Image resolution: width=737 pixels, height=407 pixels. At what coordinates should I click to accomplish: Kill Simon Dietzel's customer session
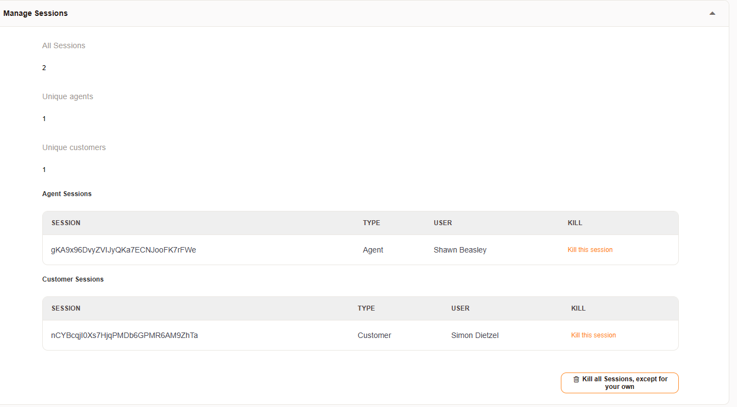593,335
